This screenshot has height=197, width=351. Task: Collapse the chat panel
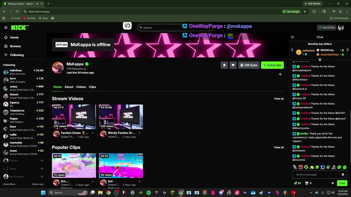tap(292, 37)
